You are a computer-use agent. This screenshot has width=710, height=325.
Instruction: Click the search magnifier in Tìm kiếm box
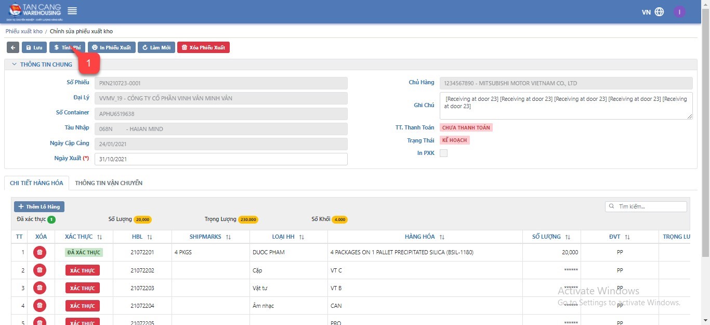[612, 206]
